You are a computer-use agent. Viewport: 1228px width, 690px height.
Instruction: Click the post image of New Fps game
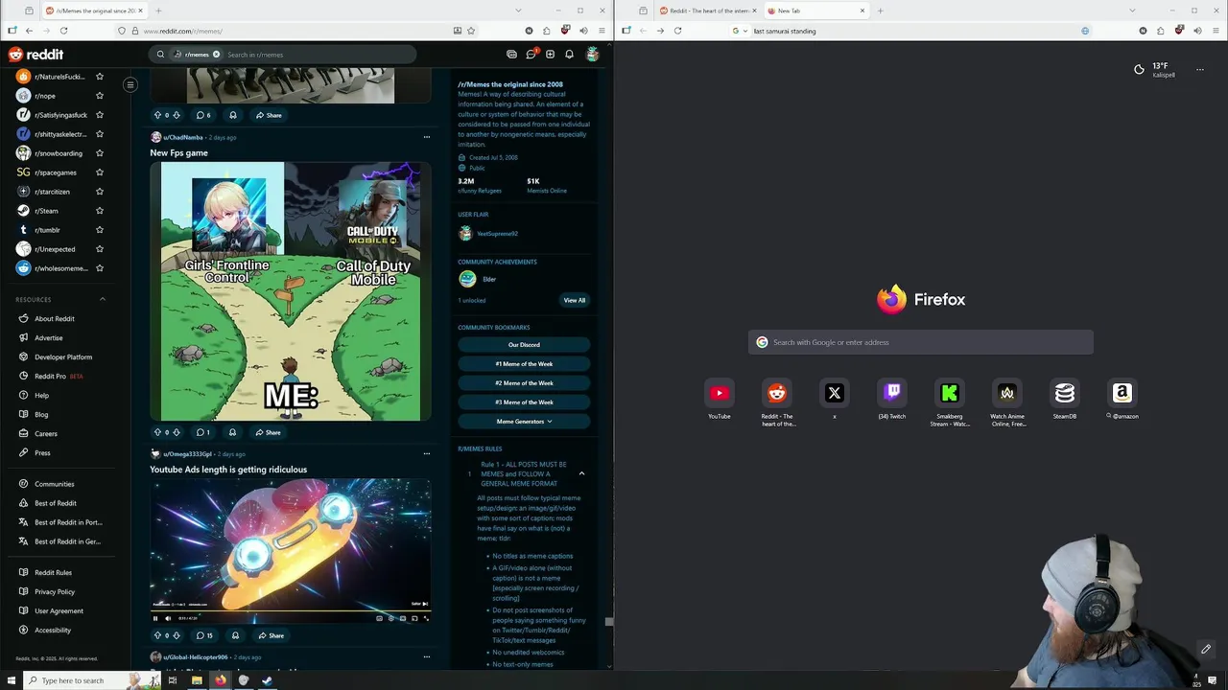click(x=290, y=291)
